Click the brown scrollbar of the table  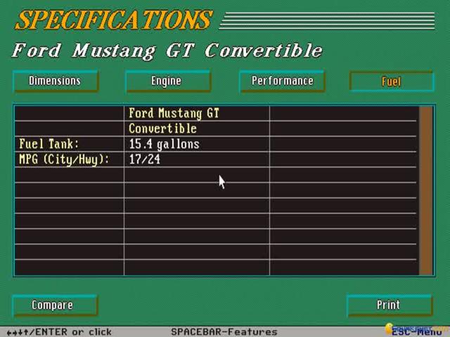pyautogui.click(x=426, y=191)
